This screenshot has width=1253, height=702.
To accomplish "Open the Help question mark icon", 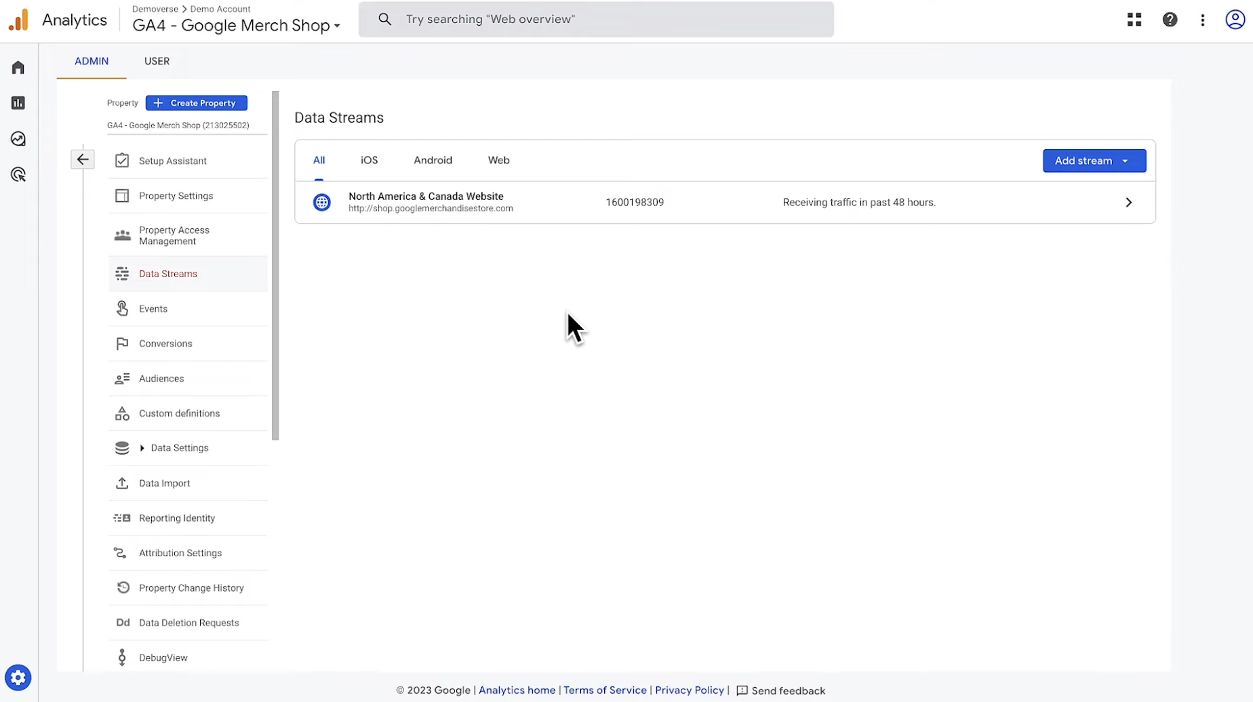I will 1170,20.
